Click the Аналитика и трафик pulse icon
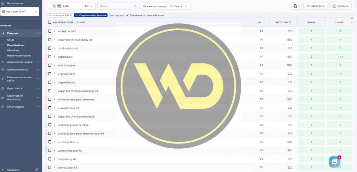The image size is (357, 172). [3, 62]
